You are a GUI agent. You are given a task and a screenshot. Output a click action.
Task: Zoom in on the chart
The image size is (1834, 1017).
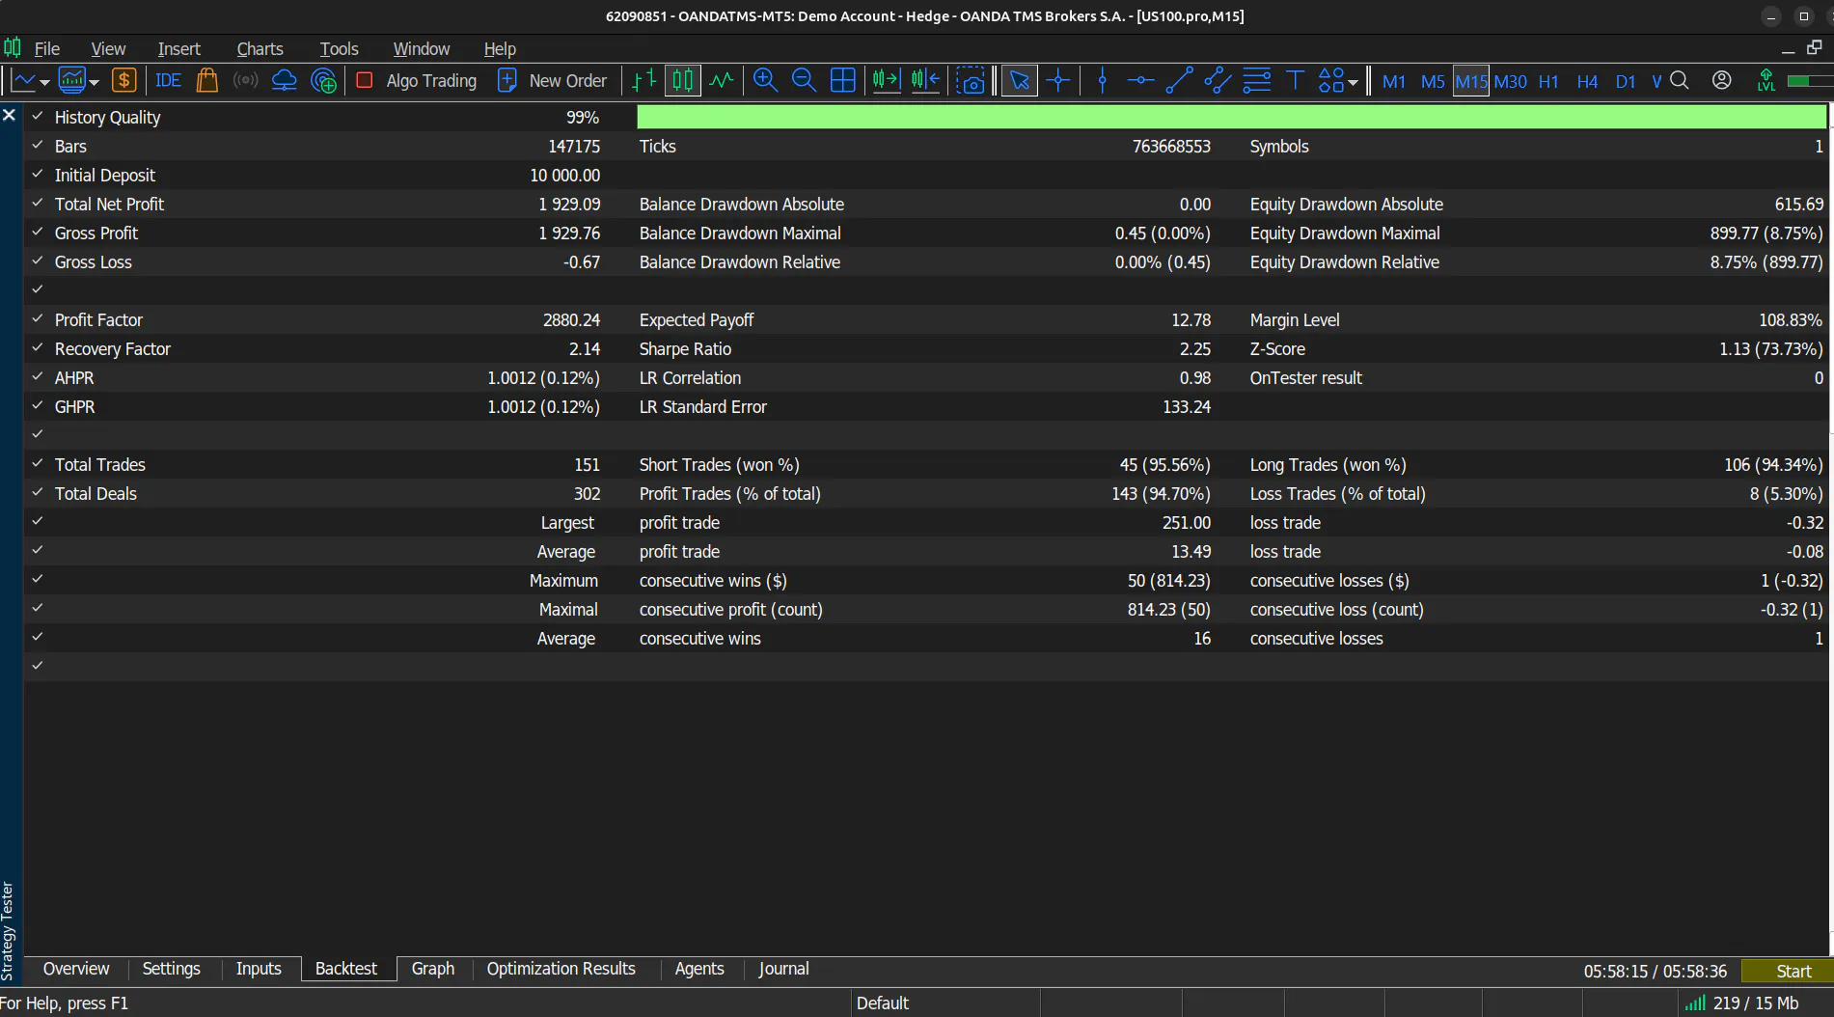click(765, 81)
